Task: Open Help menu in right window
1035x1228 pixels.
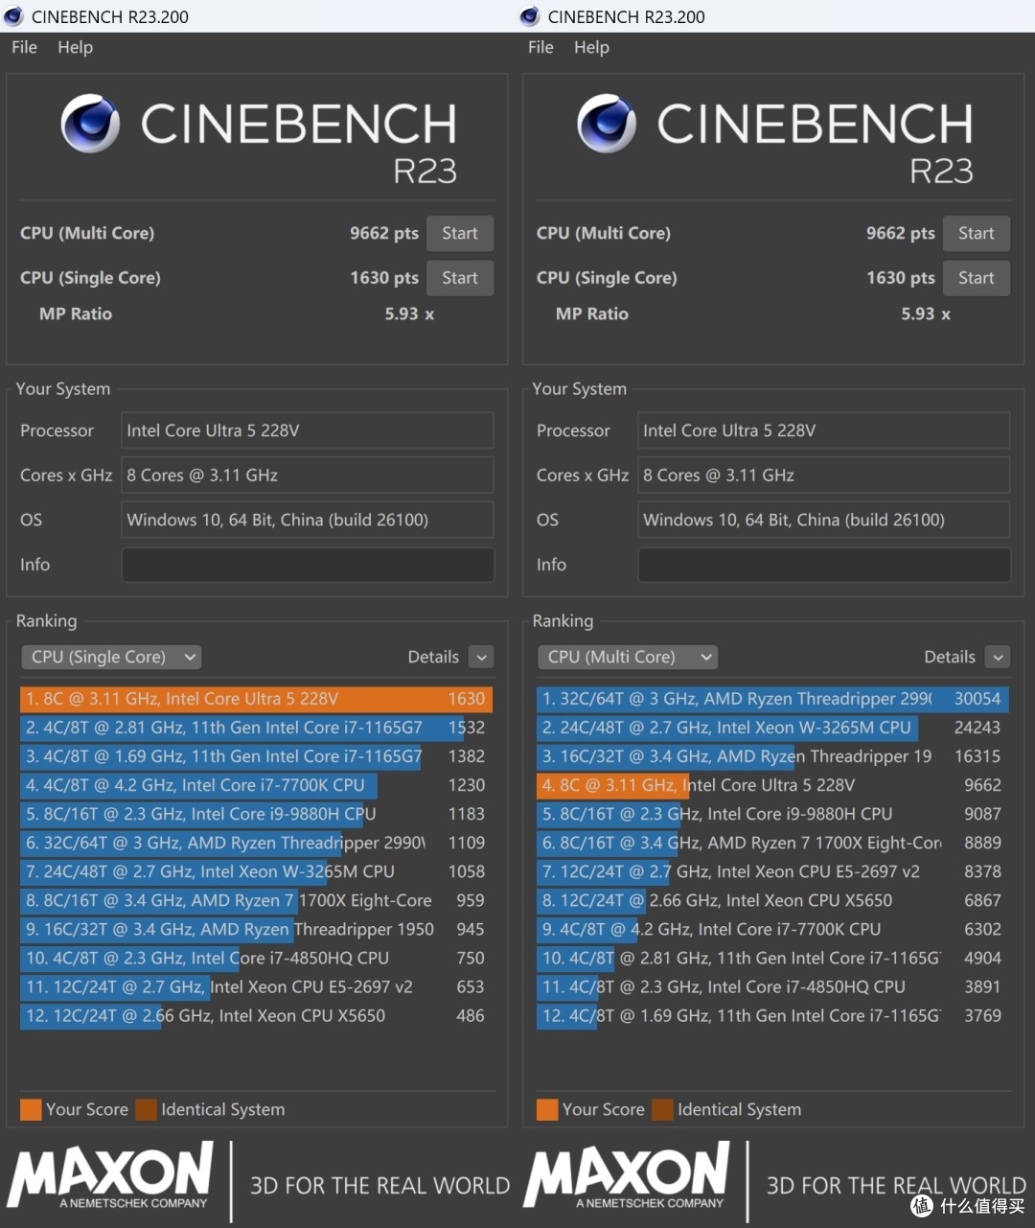Action: 591,47
